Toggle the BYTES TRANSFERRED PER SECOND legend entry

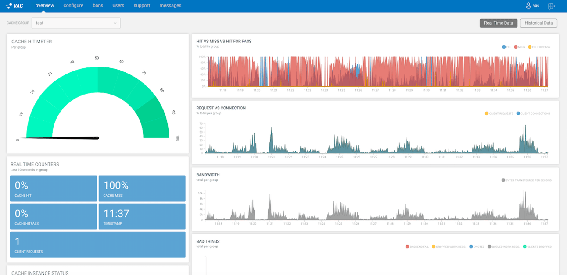click(526, 180)
